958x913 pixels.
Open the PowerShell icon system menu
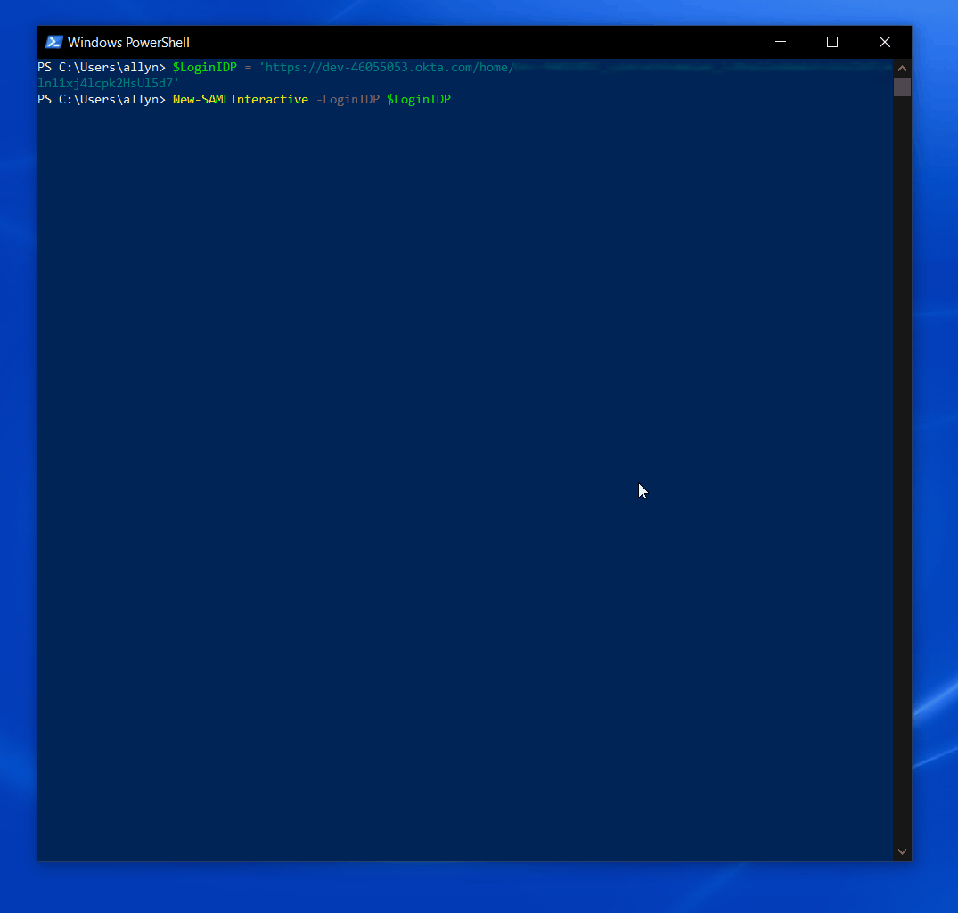(x=53, y=42)
